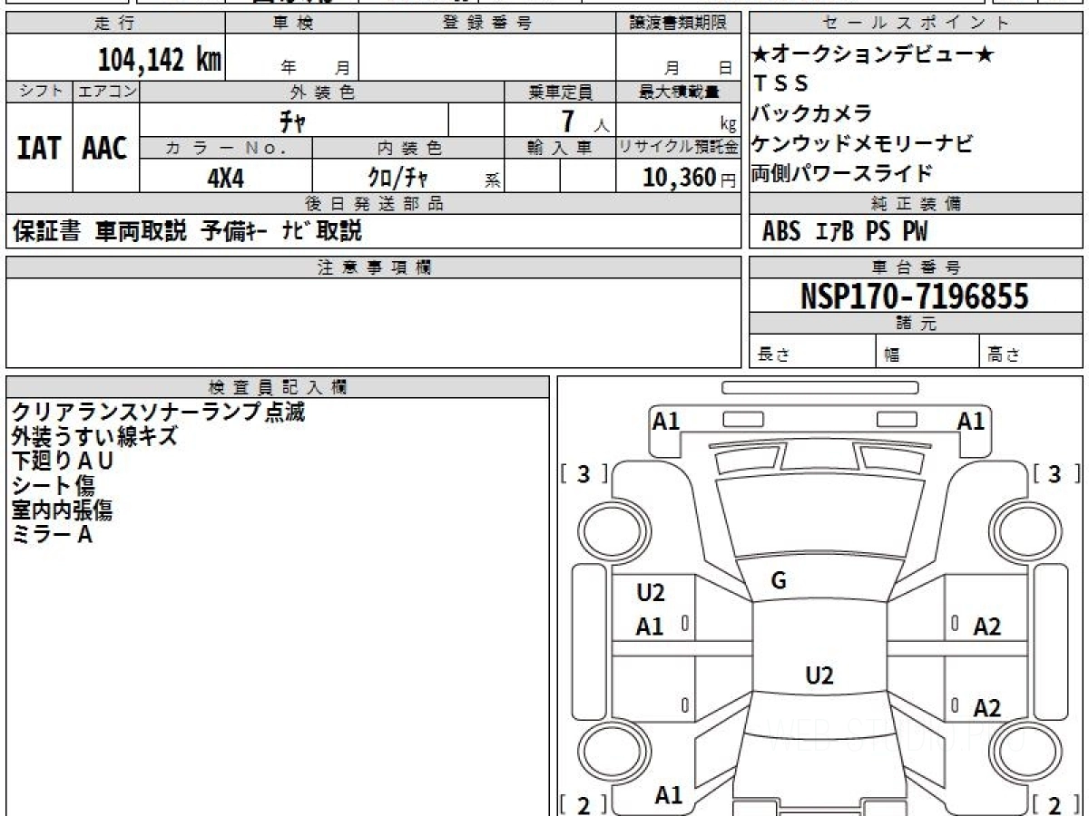The width and height of the screenshot is (1089, 816).
Task: Click the 検査員記入欄 heading
Action: [278, 386]
